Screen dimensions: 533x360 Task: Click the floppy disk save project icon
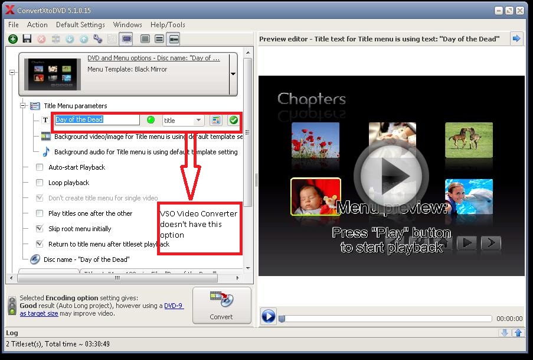27,39
